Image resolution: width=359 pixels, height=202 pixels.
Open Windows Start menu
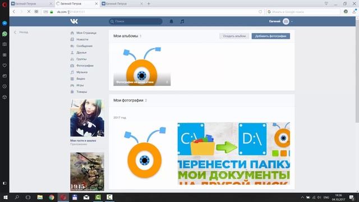click(6, 197)
